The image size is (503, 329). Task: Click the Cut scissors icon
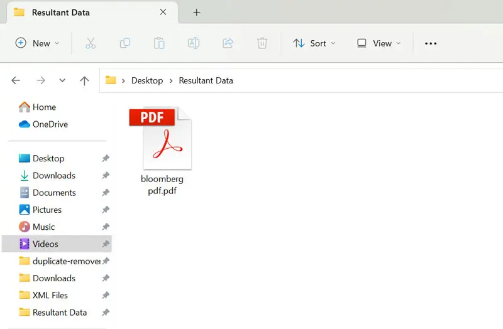91,43
